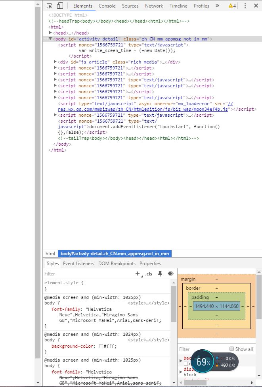Show more DevTools tabs via double chevron
This screenshot has width=262, height=387.
tap(217, 6)
